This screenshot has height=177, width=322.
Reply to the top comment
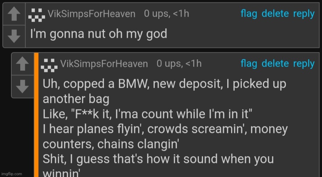[x=304, y=14]
